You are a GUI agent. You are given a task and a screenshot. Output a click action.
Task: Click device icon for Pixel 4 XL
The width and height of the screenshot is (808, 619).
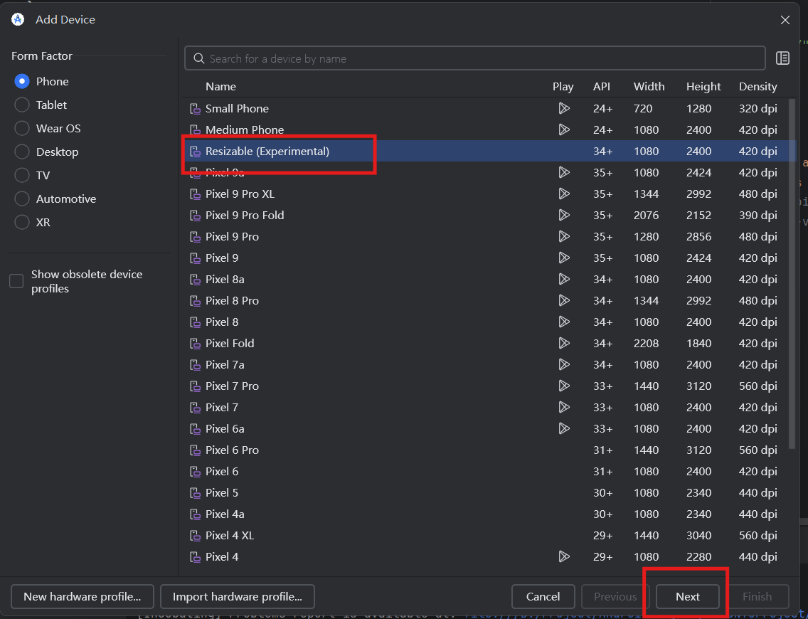[x=195, y=536]
